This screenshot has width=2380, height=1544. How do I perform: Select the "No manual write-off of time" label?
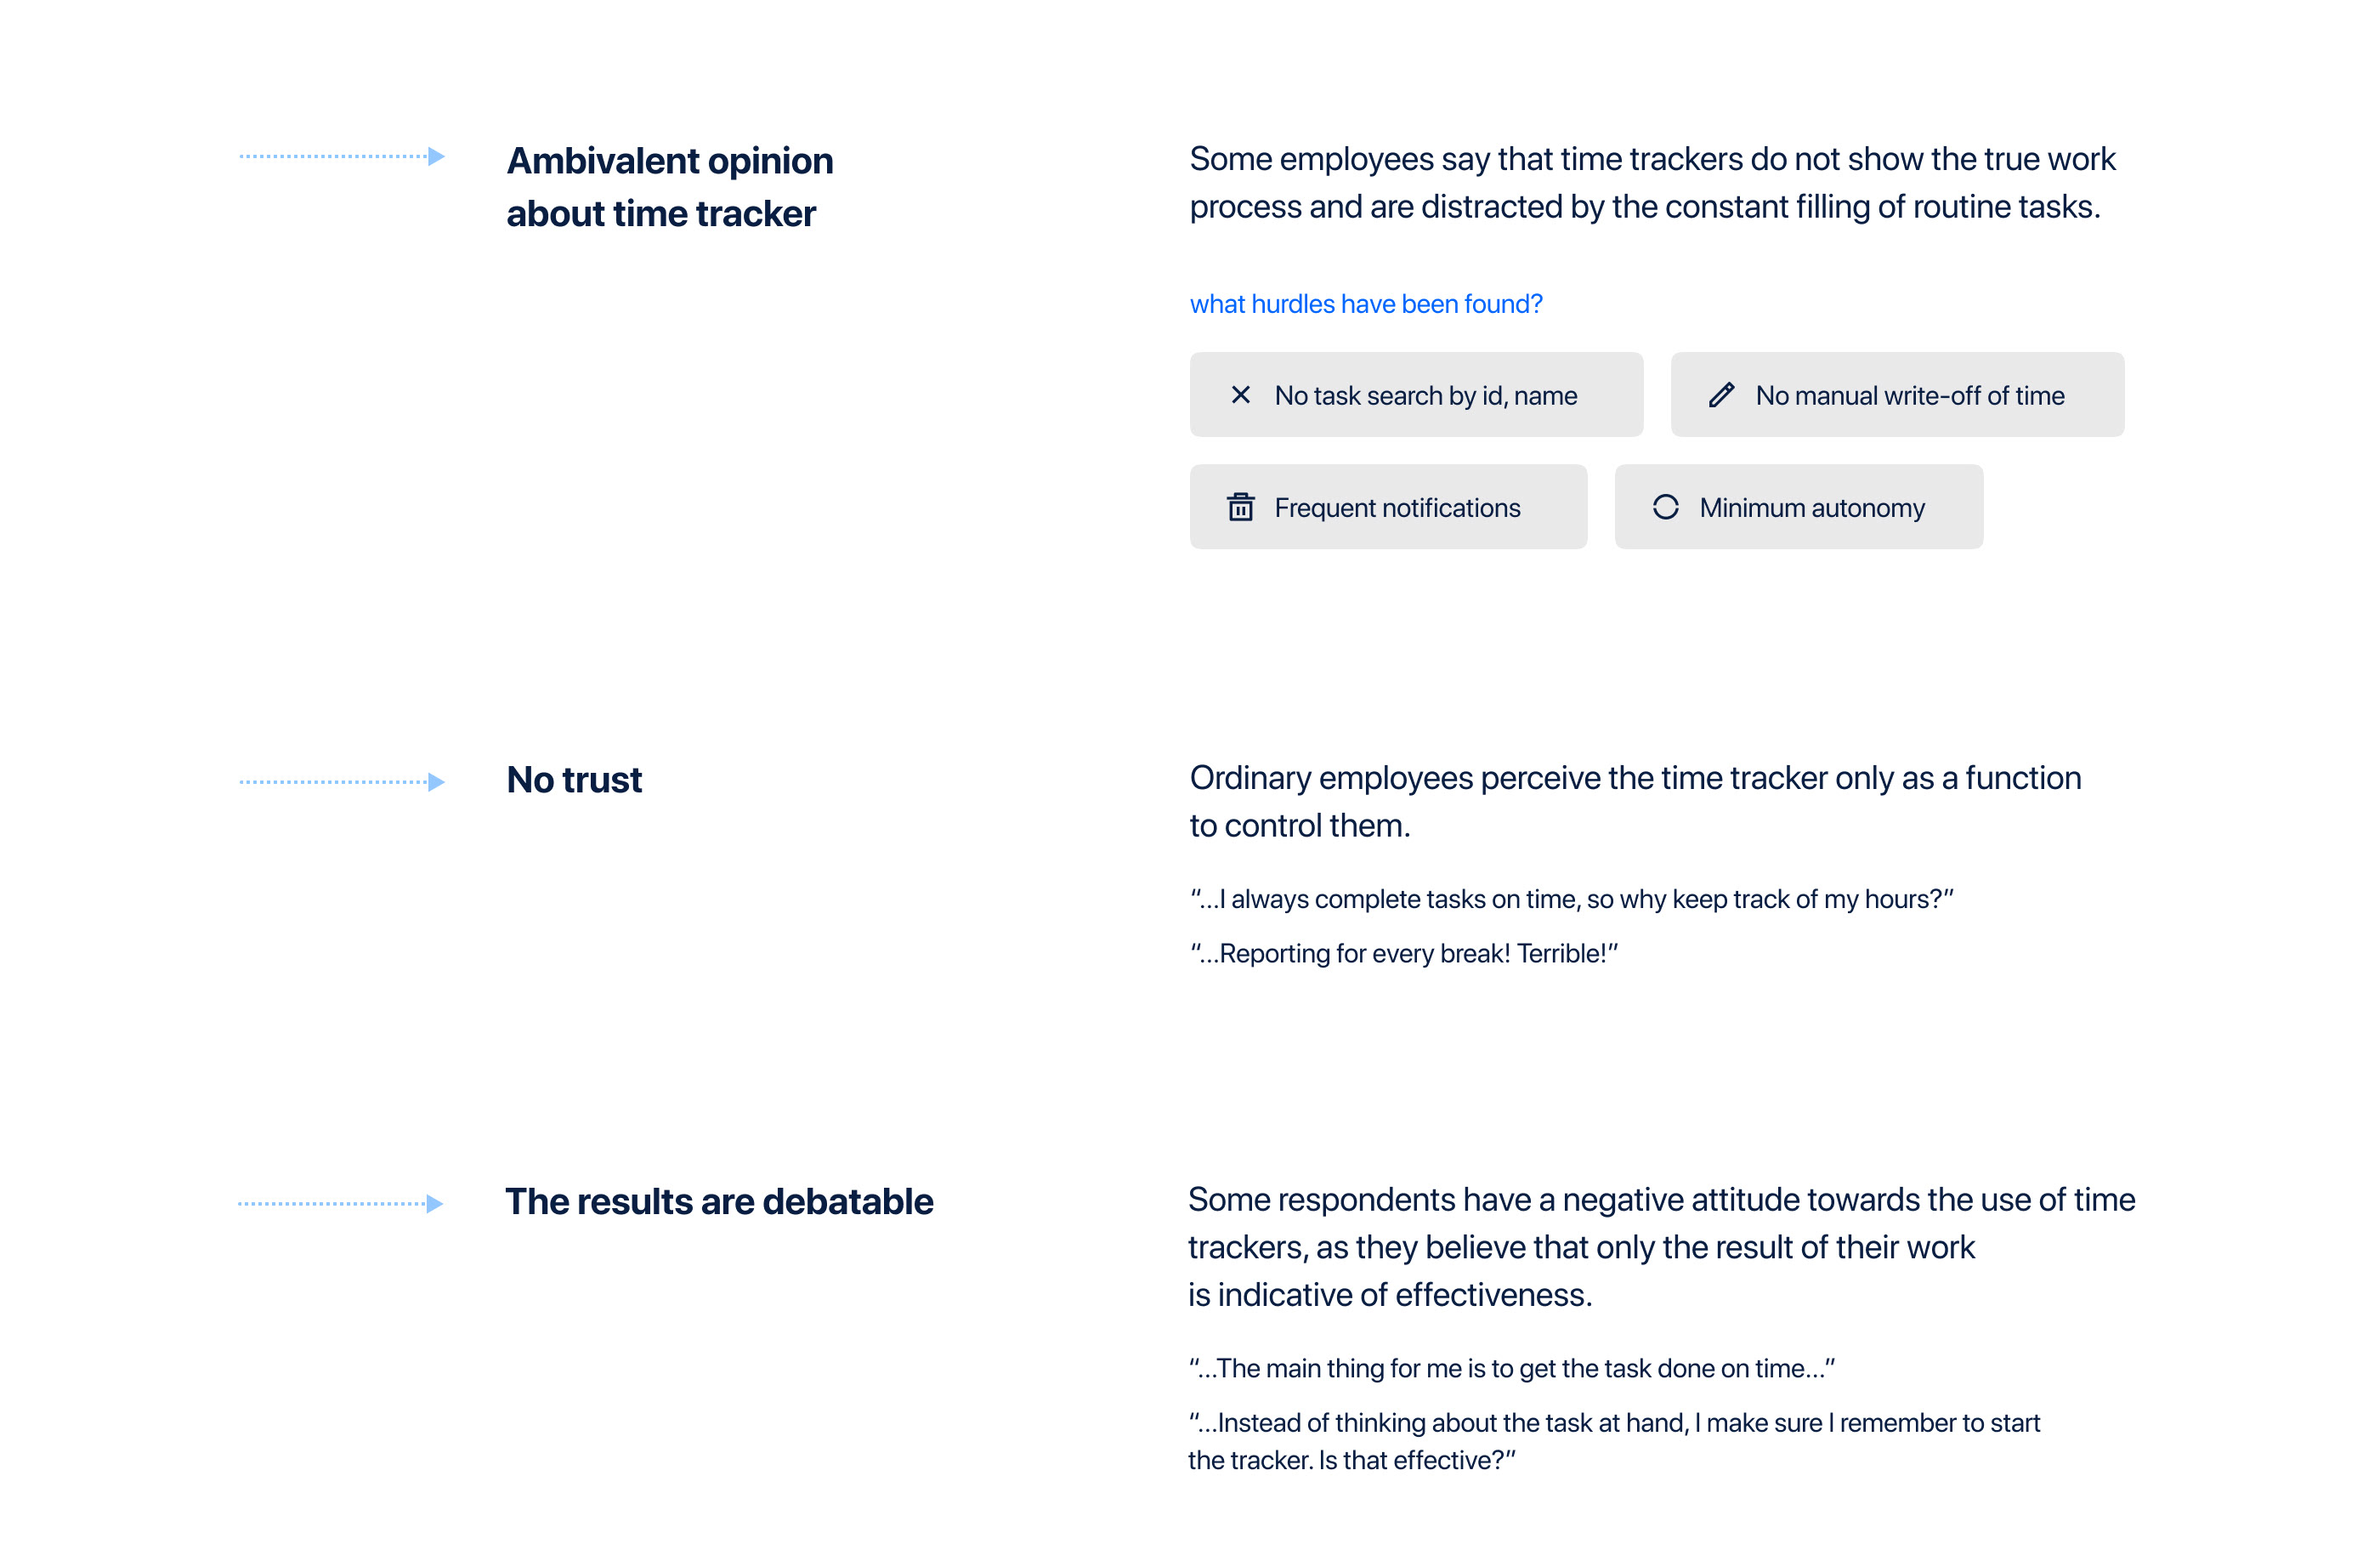[x=1909, y=396]
